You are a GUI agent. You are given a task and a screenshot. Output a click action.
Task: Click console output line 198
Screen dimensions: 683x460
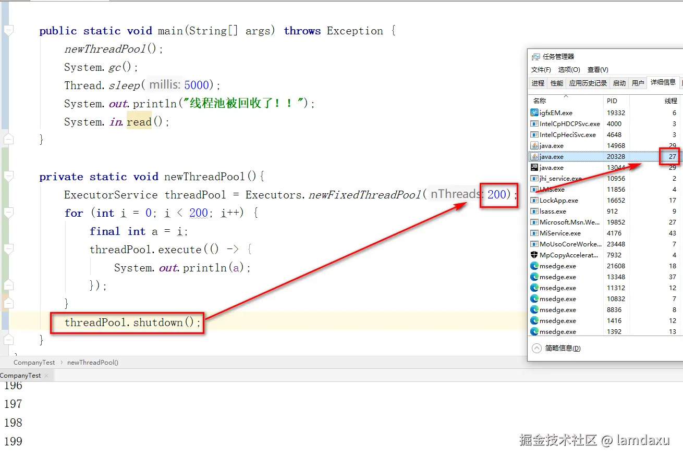pos(13,423)
